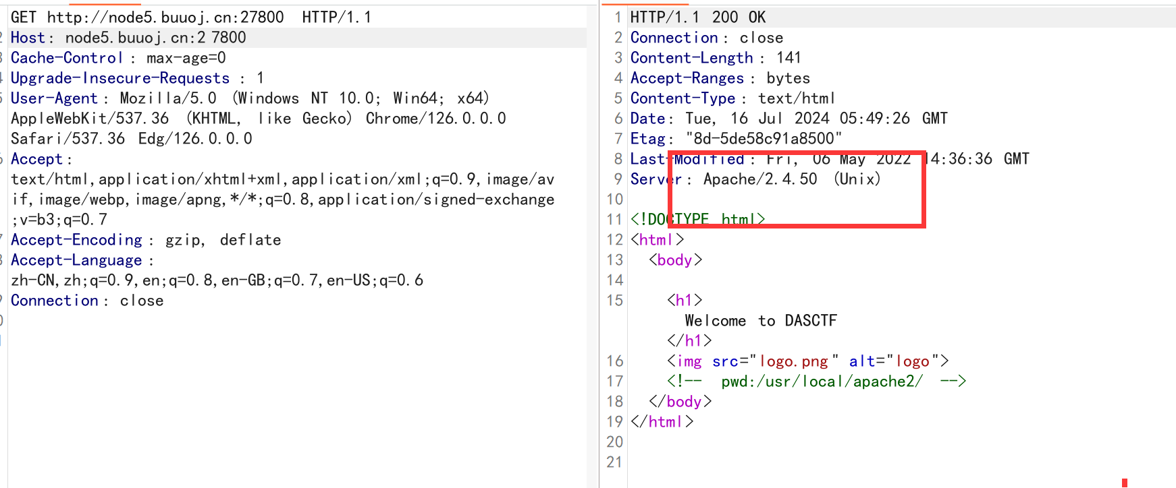
Task: Click the AppleWebKit/537.36 line
Action: (x=259, y=119)
